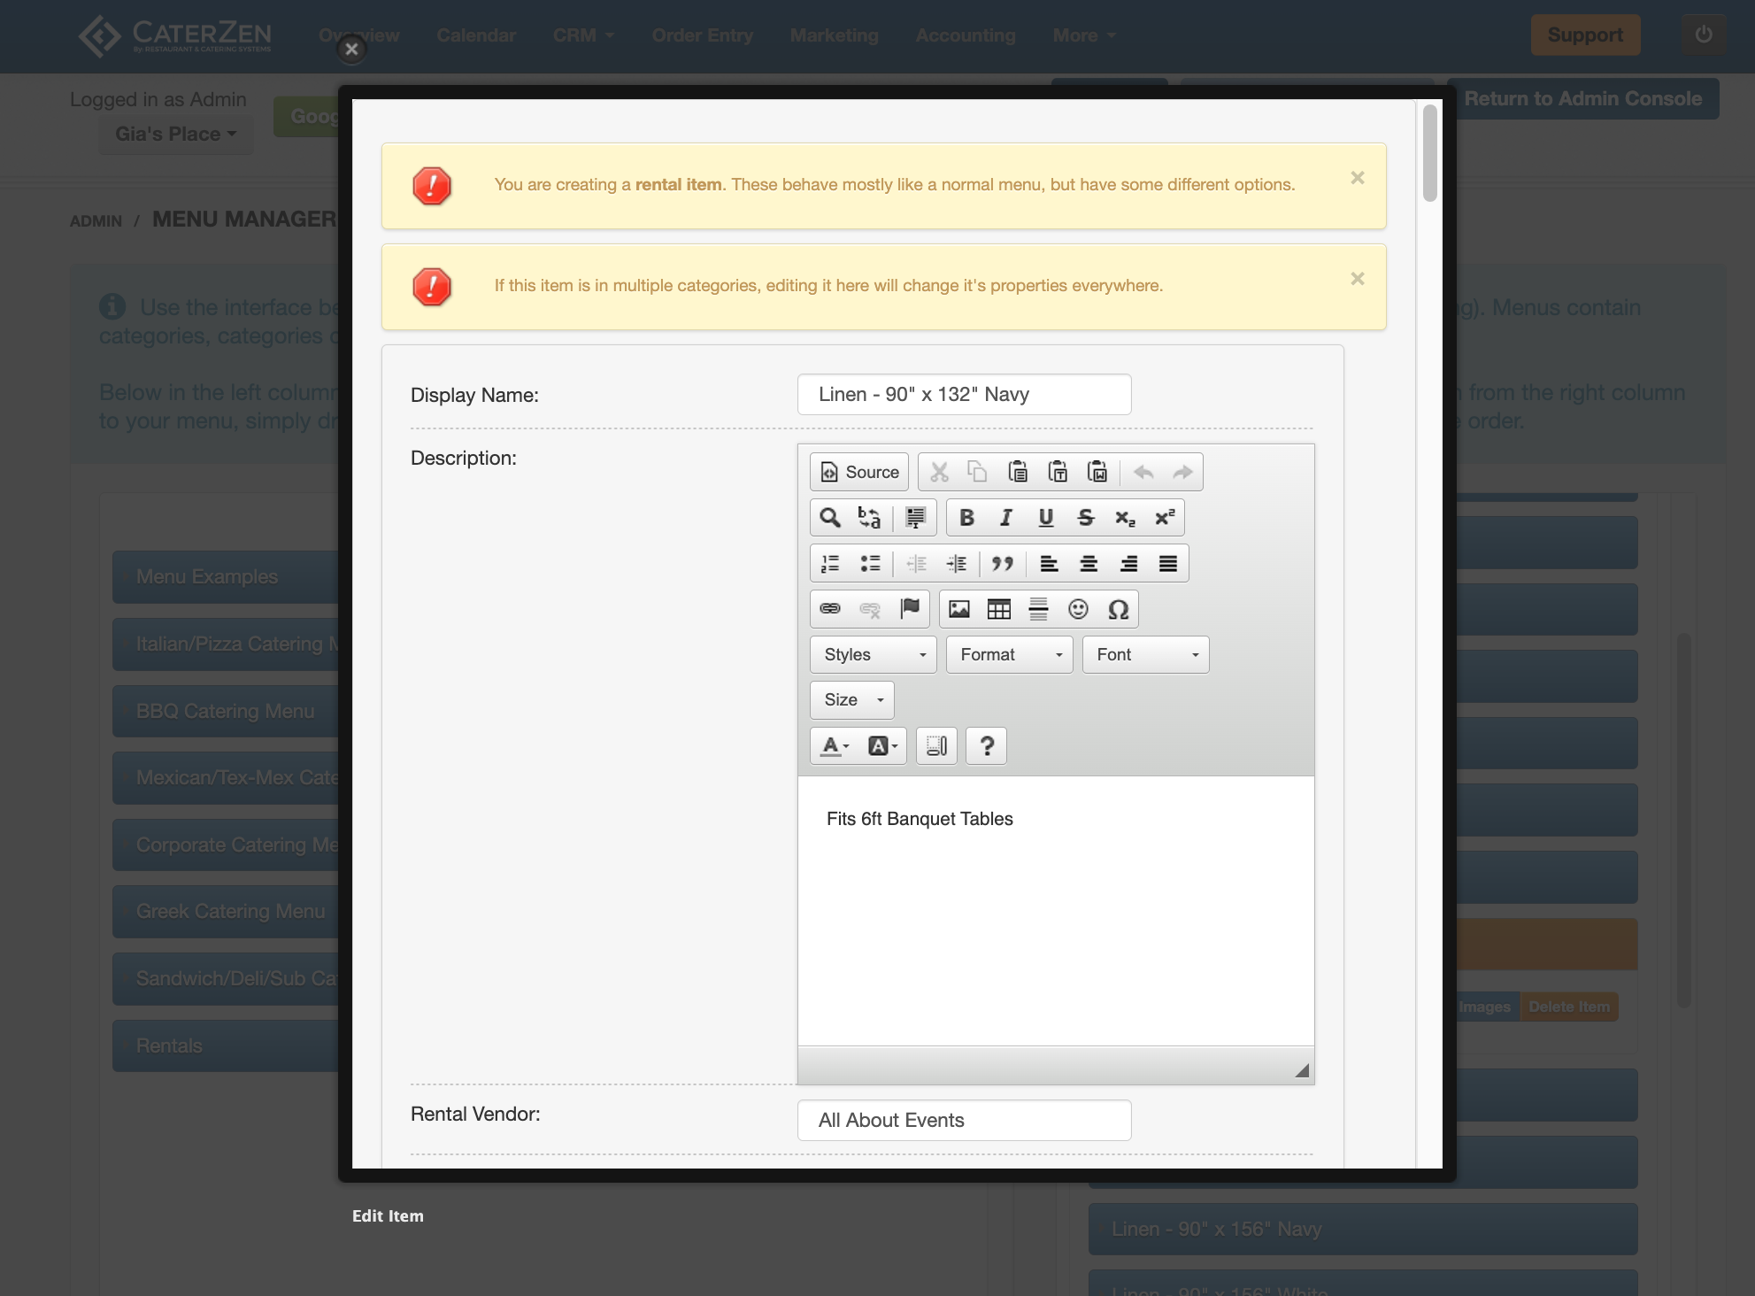Expand the Format dropdown
The width and height of the screenshot is (1755, 1296).
[x=1009, y=655]
